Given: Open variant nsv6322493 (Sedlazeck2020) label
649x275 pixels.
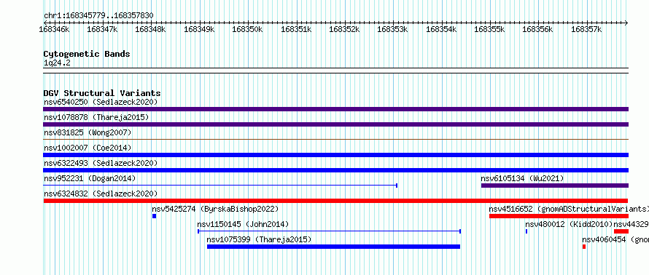Looking at the screenshot, I should (x=101, y=163).
